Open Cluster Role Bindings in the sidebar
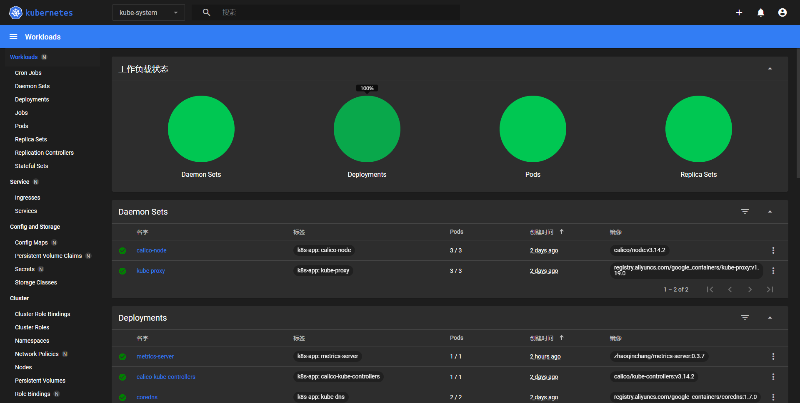The image size is (800, 403). coord(42,314)
